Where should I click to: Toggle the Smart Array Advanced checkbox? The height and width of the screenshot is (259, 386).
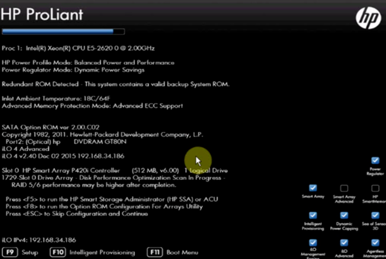(x=344, y=188)
